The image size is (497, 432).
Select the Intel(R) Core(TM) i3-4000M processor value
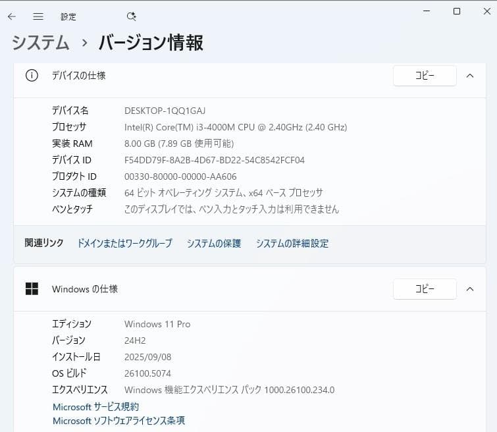pyautogui.click(x=236, y=127)
